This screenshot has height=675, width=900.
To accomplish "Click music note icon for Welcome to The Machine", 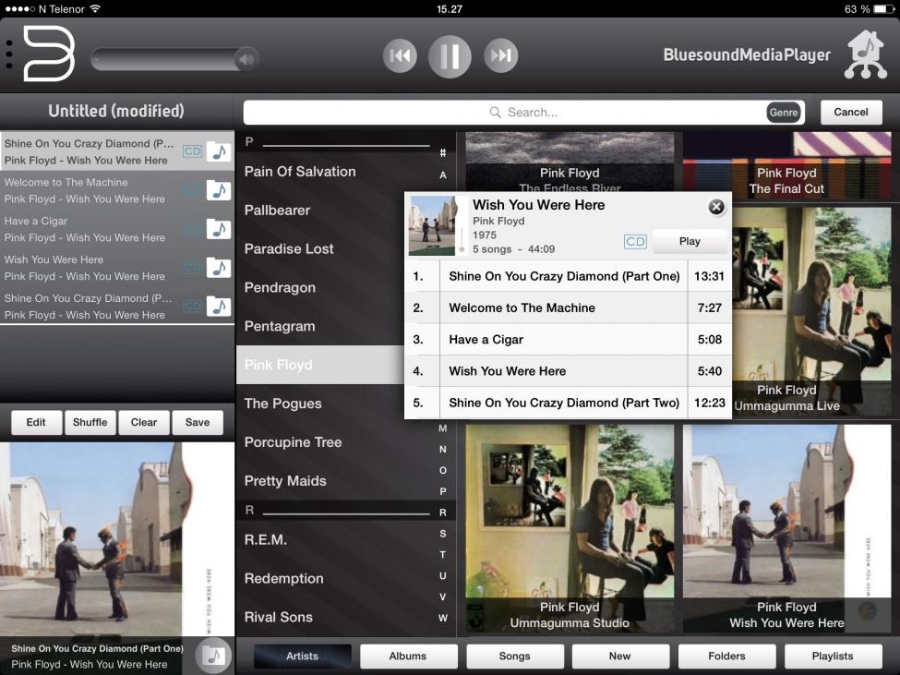I will tap(219, 190).
